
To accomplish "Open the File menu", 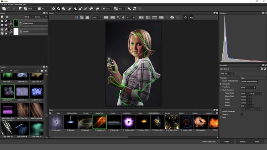I will [x=2, y=5].
